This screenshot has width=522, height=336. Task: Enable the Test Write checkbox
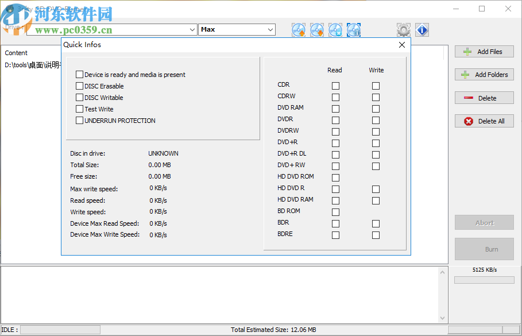click(x=79, y=109)
